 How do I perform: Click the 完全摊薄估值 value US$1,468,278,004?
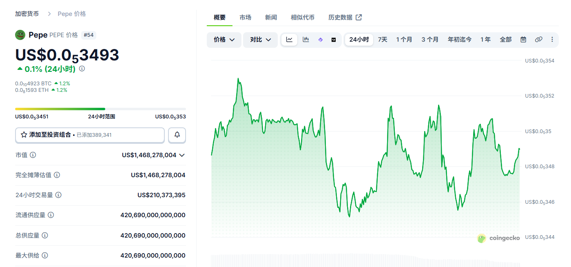coord(158,175)
